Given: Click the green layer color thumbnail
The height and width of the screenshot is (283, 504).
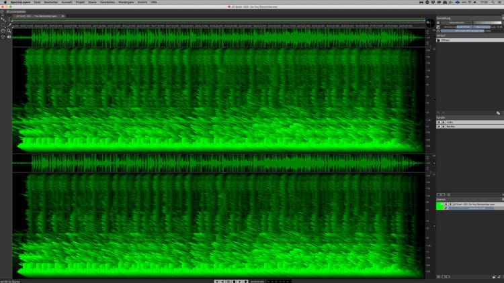Looking at the screenshot, I should tap(439, 207).
